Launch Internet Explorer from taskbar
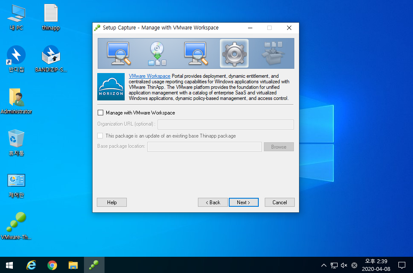The image size is (413, 273). pyautogui.click(x=31, y=265)
